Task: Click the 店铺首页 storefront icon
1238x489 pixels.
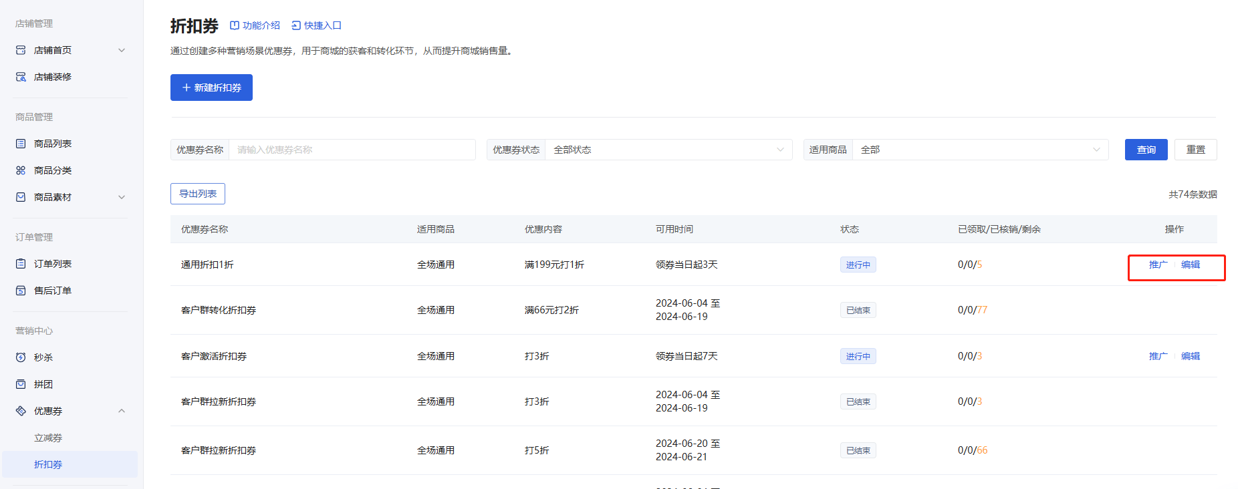Action: click(21, 50)
